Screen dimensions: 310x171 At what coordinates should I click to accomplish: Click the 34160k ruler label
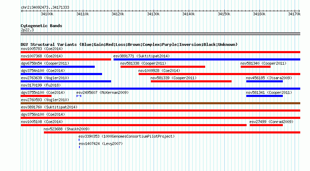point(259,14)
